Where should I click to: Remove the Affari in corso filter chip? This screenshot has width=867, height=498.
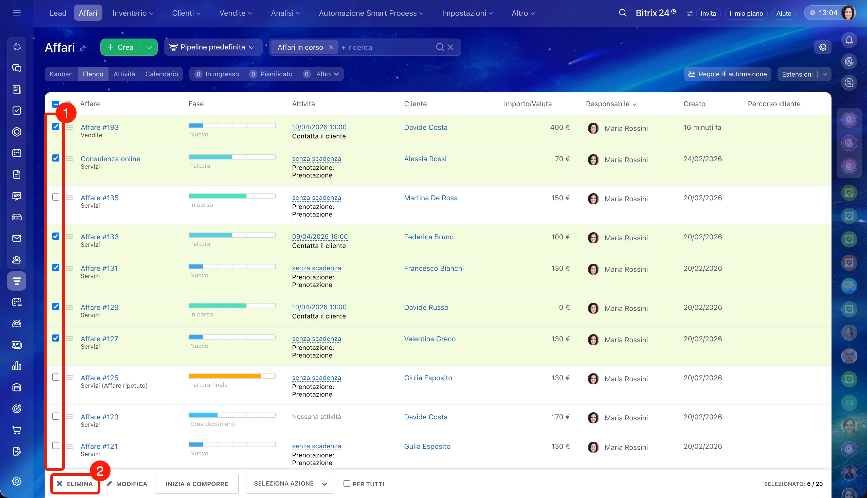coord(331,47)
